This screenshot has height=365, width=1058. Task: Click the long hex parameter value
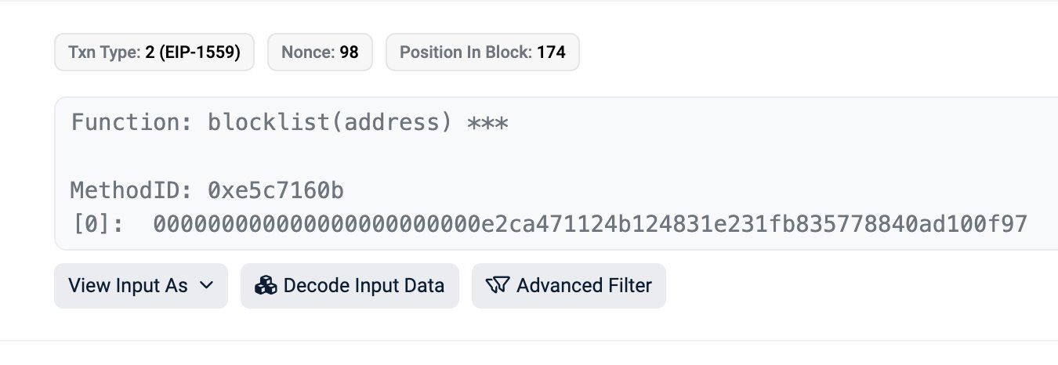[x=589, y=225]
